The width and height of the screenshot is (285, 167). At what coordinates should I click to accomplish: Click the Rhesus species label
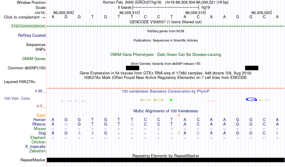point(39,124)
